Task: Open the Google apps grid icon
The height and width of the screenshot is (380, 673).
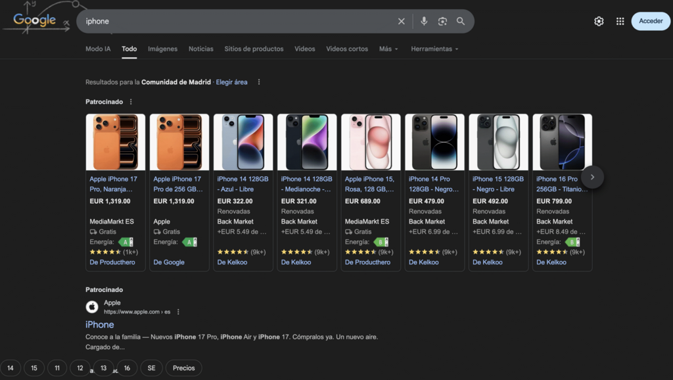Action: (x=620, y=21)
